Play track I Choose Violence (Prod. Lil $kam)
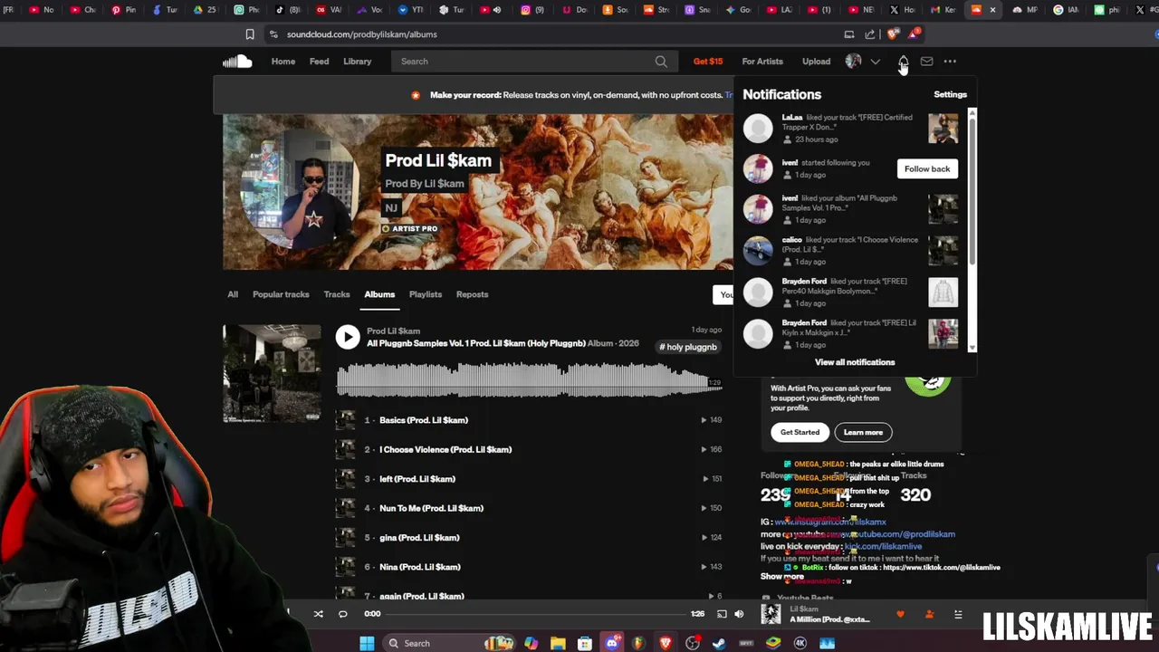 [x=445, y=449]
